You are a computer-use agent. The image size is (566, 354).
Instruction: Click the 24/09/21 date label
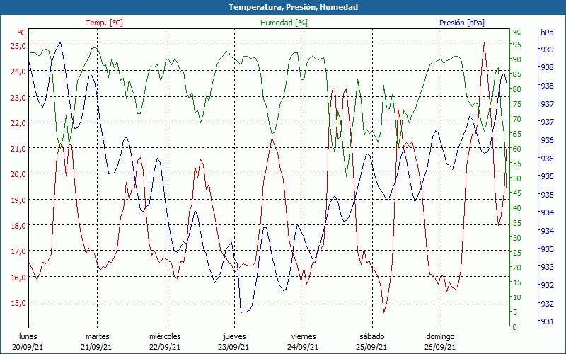(x=303, y=348)
